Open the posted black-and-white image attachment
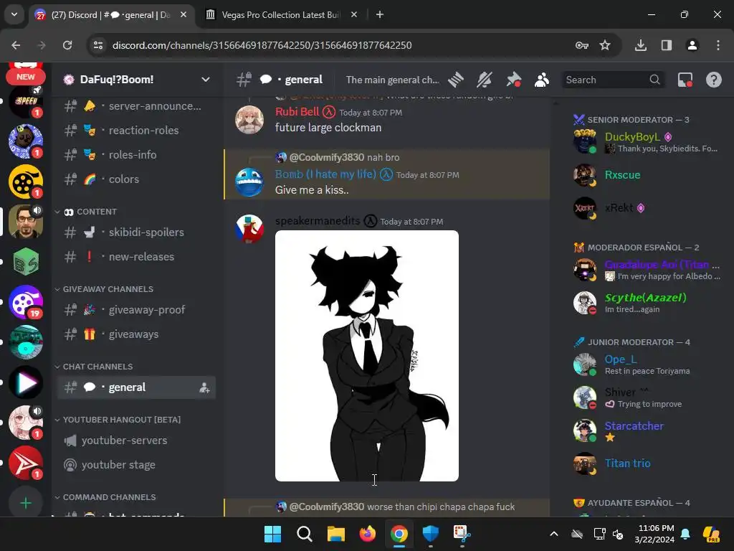The width and height of the screenshot is (734, 551). point(367,356)
